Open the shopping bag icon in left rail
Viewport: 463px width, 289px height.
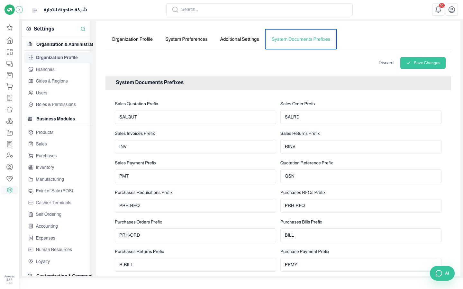click(x=10, y=75)
